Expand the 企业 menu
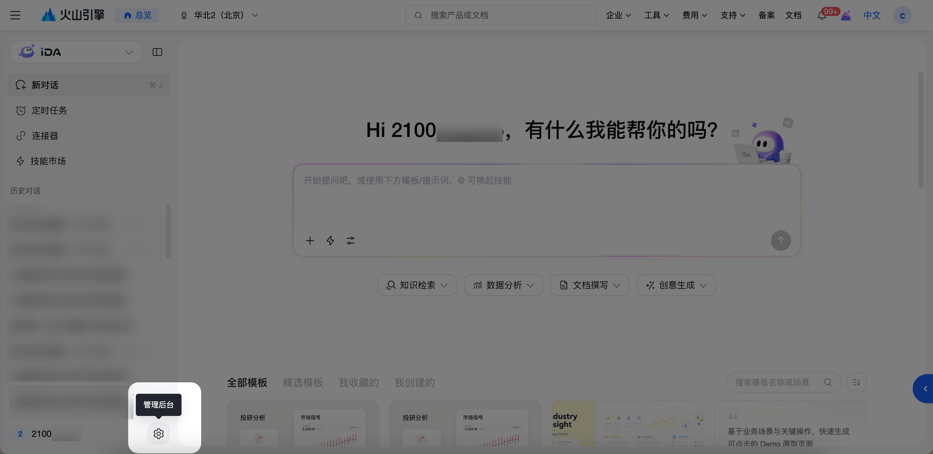The image size is (933, 454). [618, 15]
